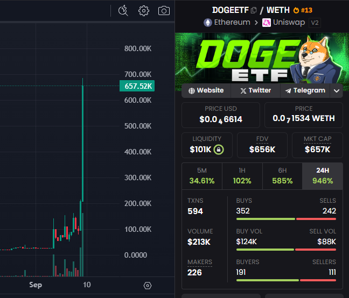Click the 0.0000 axis label
Viewport: 349px width, 298px height.
coord(136,255)
